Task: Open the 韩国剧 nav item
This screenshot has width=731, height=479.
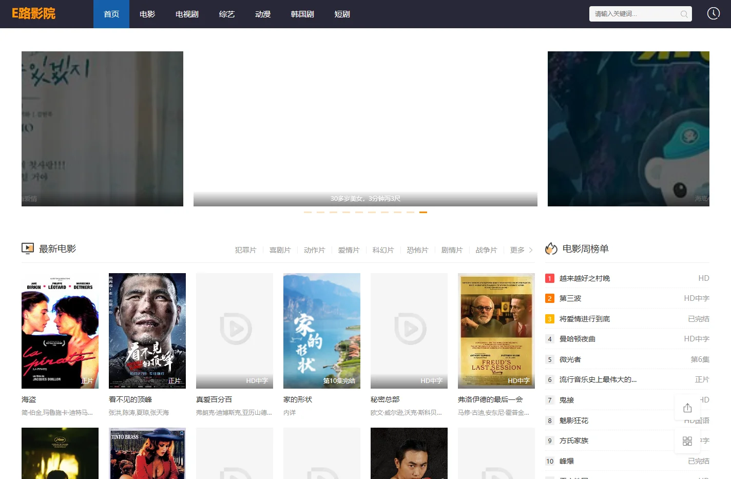Action: click(x=302, y=14)
